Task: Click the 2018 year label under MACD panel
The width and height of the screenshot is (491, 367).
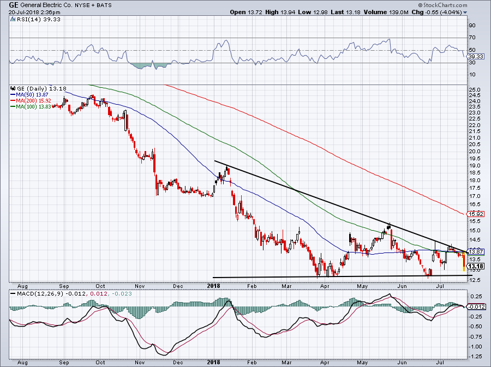Action: pos(213,363)
